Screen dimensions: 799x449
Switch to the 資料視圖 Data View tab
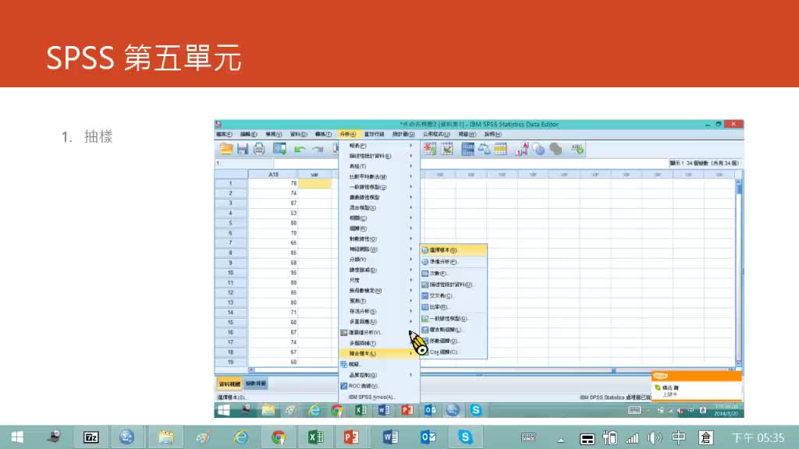[229, 384]
